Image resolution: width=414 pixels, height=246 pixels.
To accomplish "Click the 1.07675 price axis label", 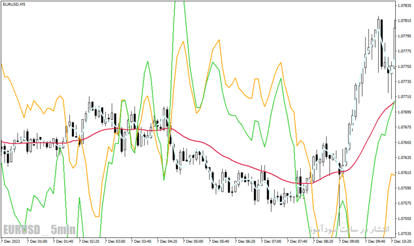I will coord(405,127).
